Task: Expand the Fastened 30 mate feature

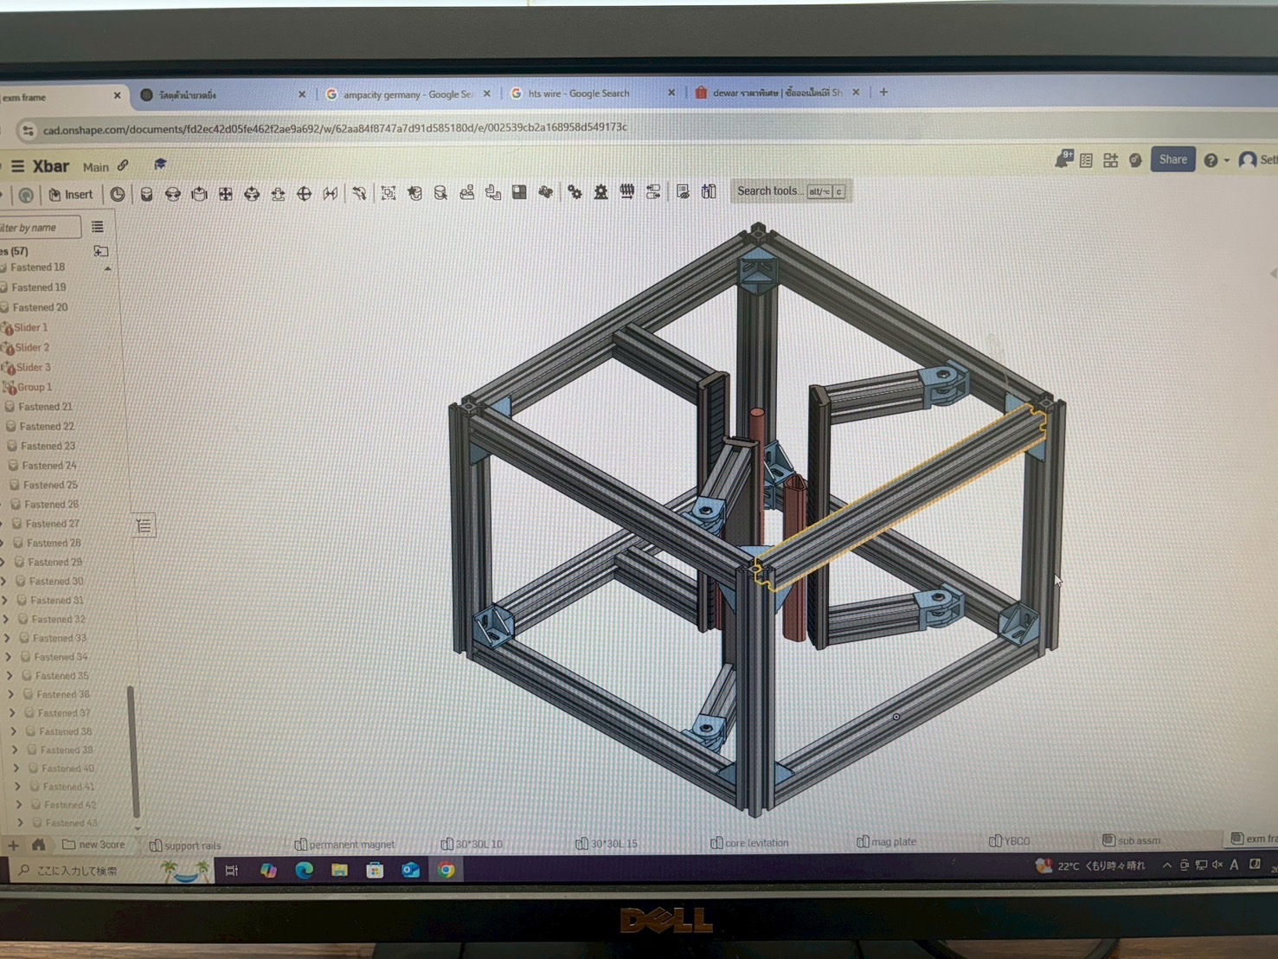Action: pos(5,581)
